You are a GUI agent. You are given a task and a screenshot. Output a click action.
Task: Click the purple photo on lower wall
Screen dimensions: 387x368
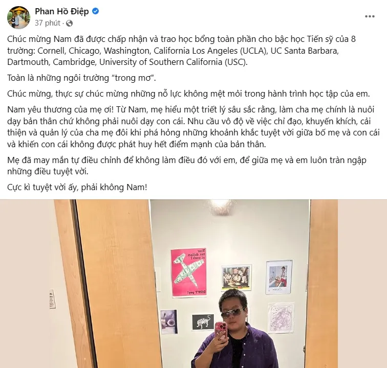(x=169, y=321)
